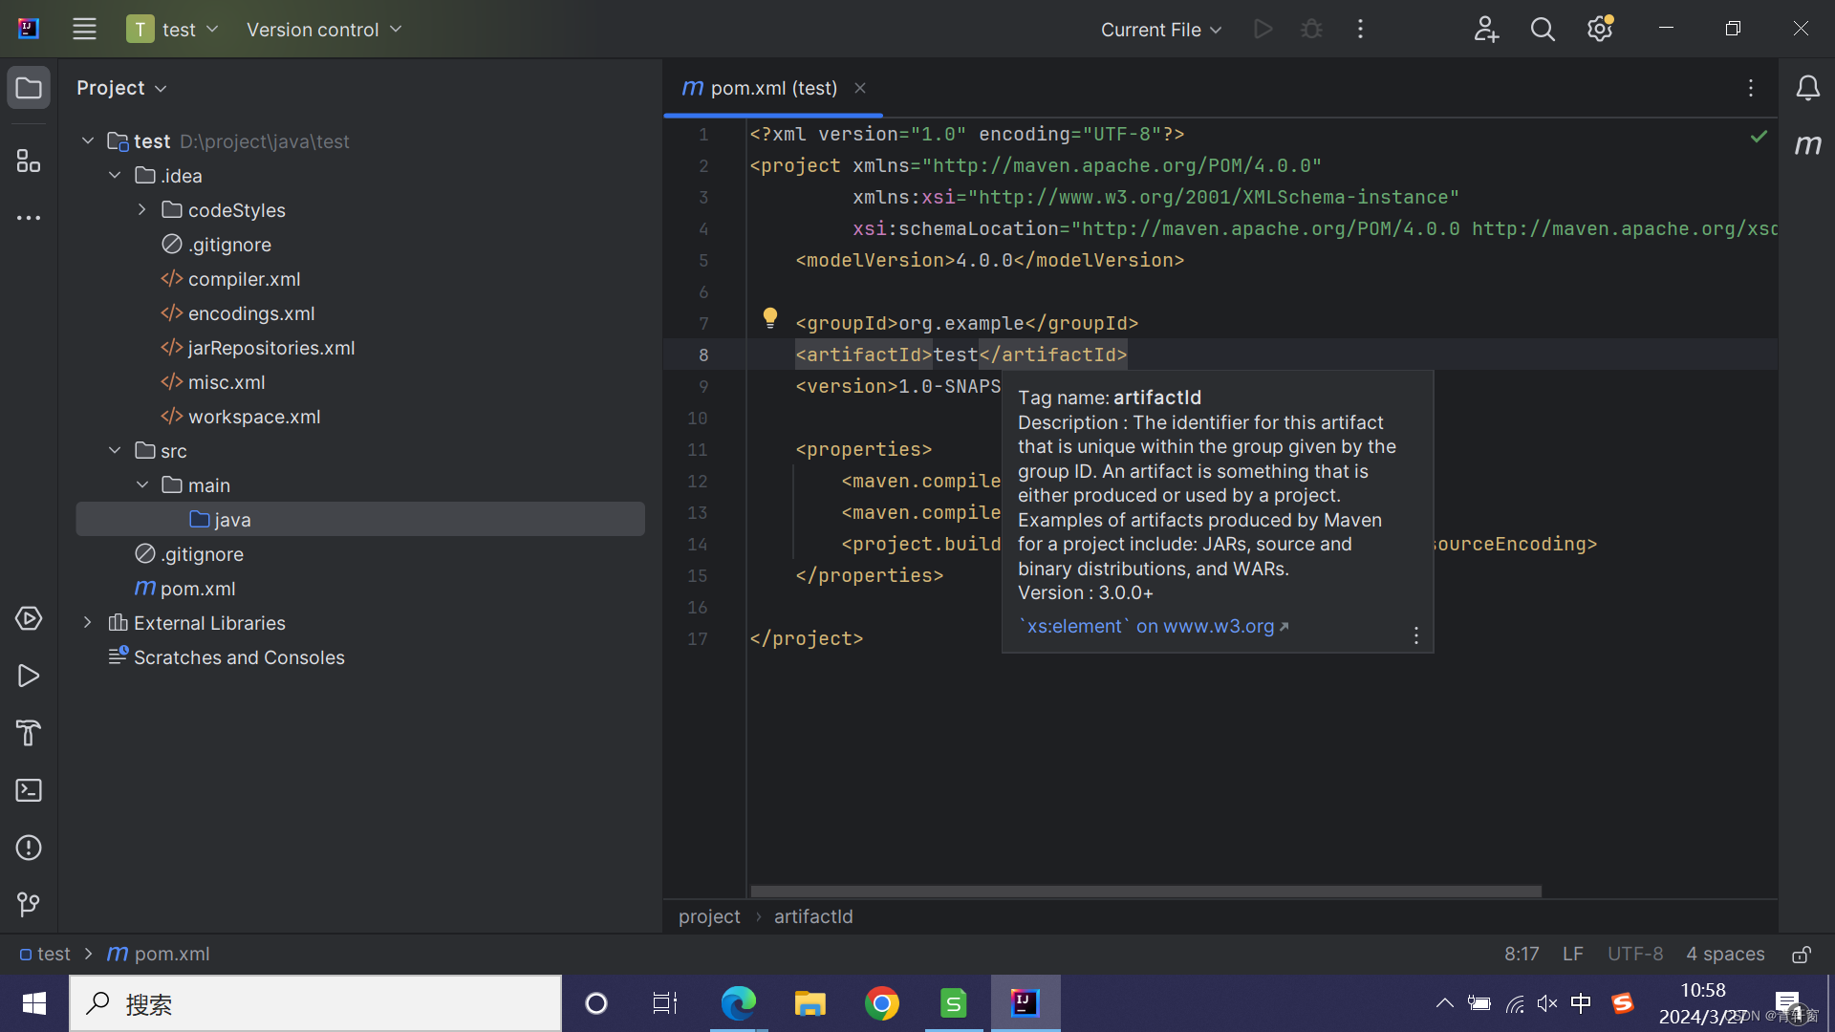Expand the codeStyles folder
Screen dimensions: 1835x1032
(141, 209)
